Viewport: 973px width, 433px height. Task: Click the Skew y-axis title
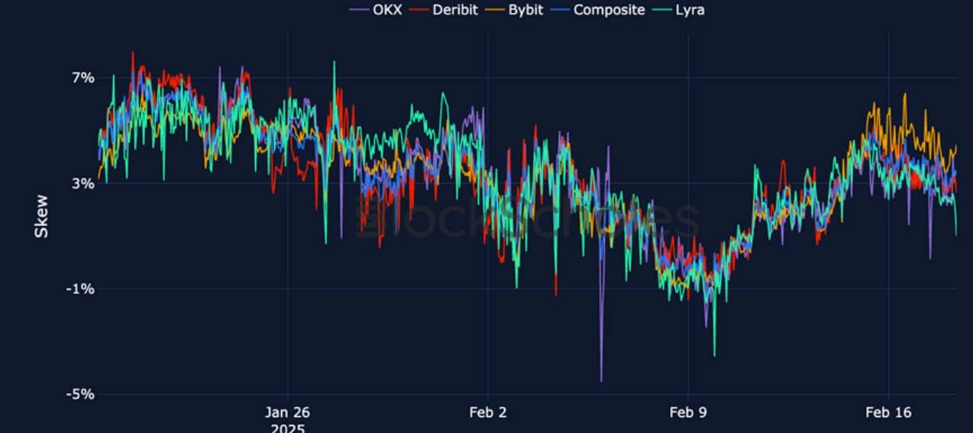(x=41, y=216)
